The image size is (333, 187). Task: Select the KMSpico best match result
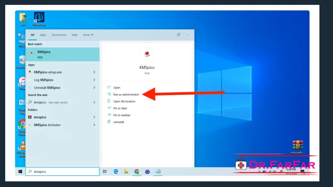point(62,54)
